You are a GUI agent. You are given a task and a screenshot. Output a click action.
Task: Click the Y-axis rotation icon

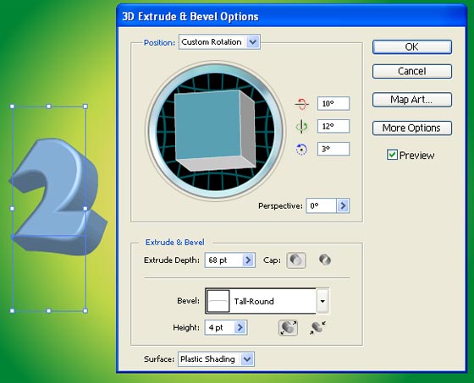pos(301,127)
